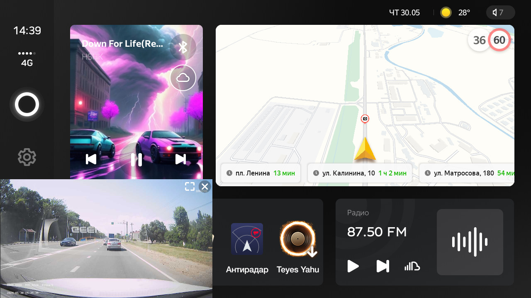Image resolution: width=531 pixels, height=298 pixels.
Task: Tap the yellow navigation arrow on map
Action: click(365, 149)
